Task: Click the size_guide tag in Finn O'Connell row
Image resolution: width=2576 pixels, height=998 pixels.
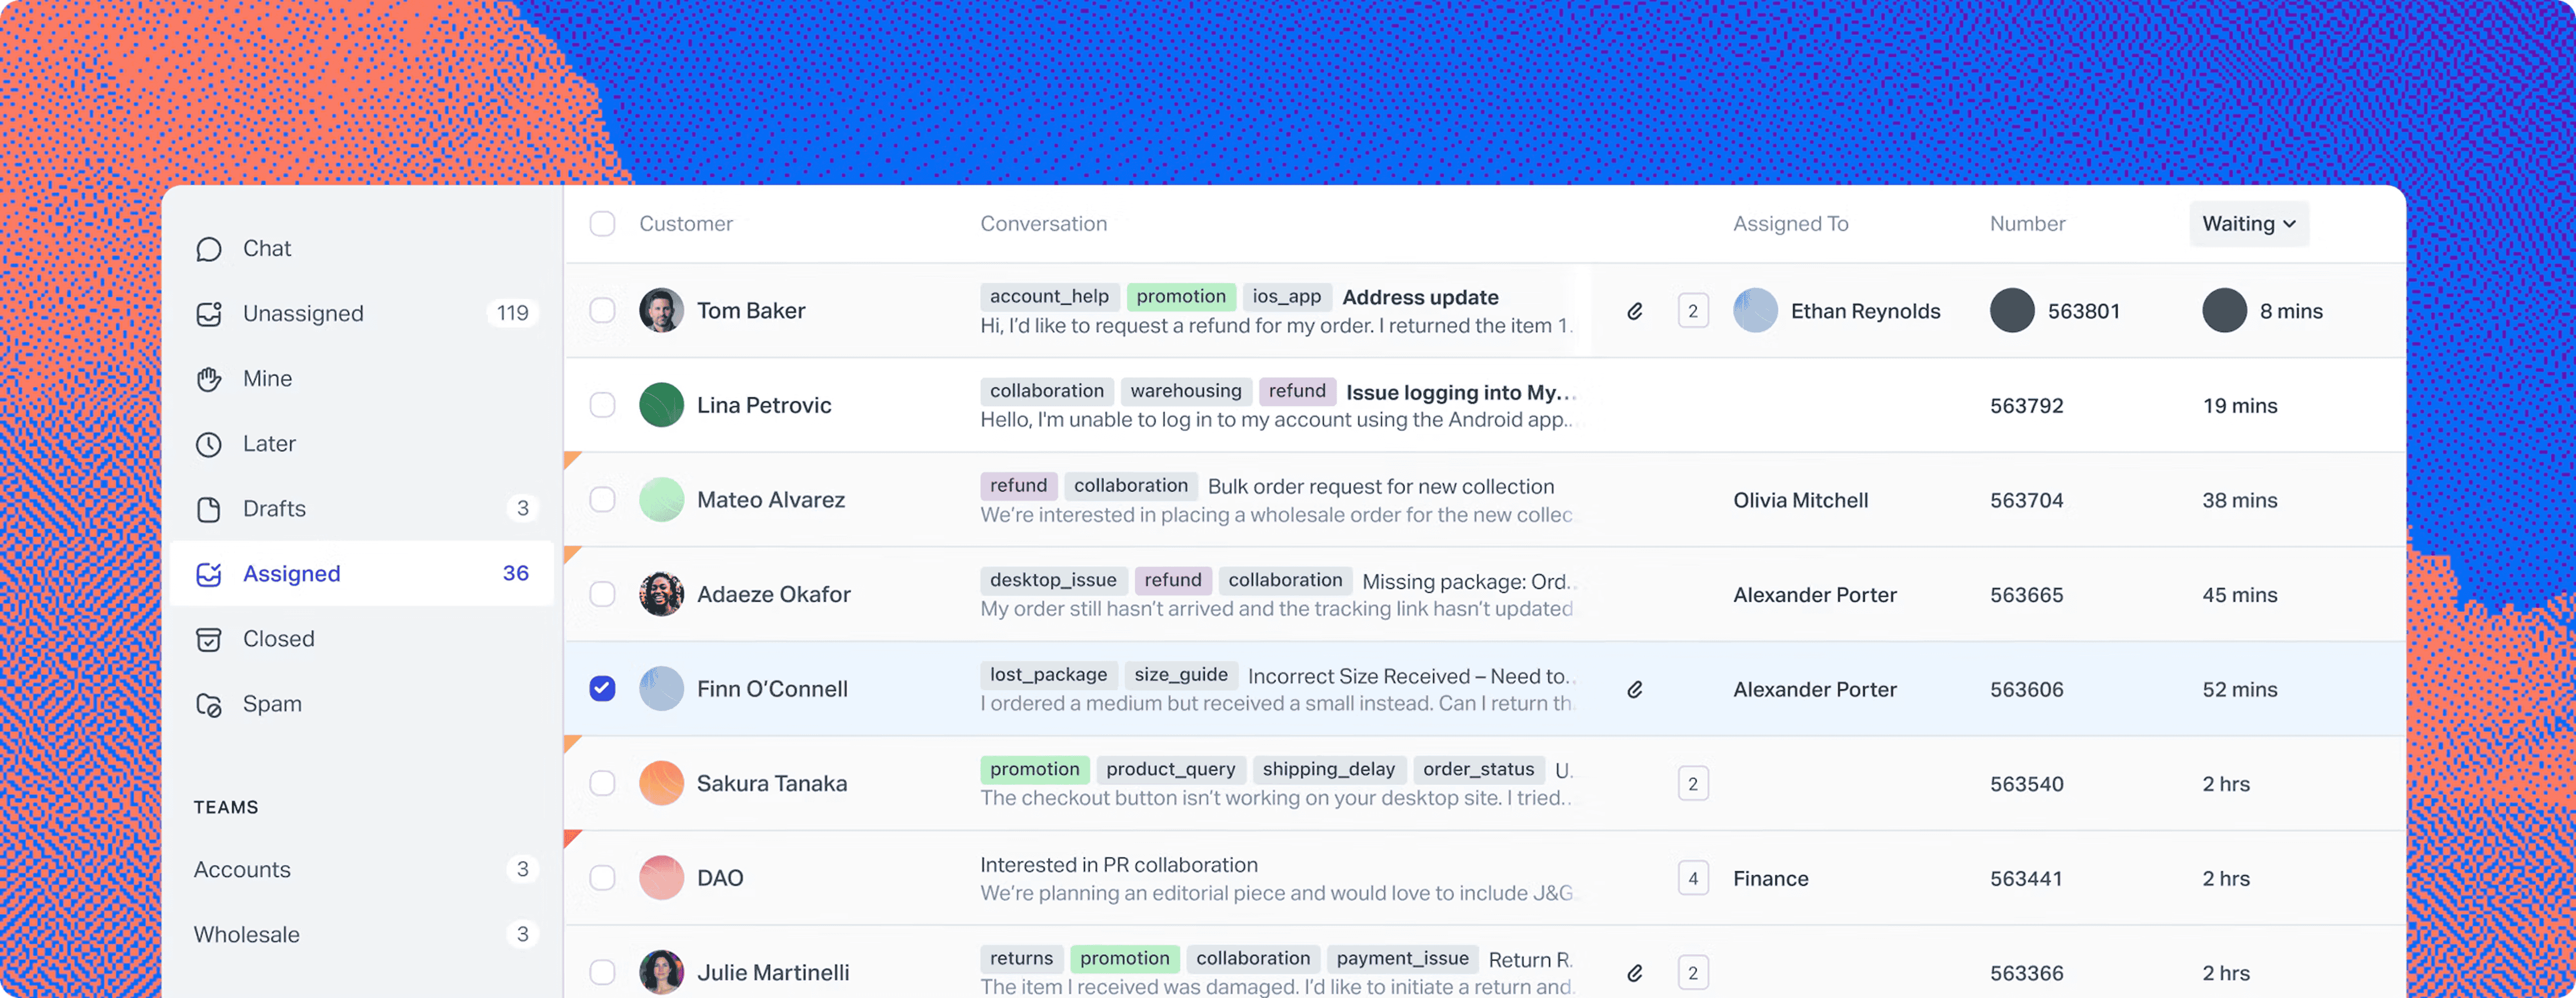Action: (x=1181, y=674)
